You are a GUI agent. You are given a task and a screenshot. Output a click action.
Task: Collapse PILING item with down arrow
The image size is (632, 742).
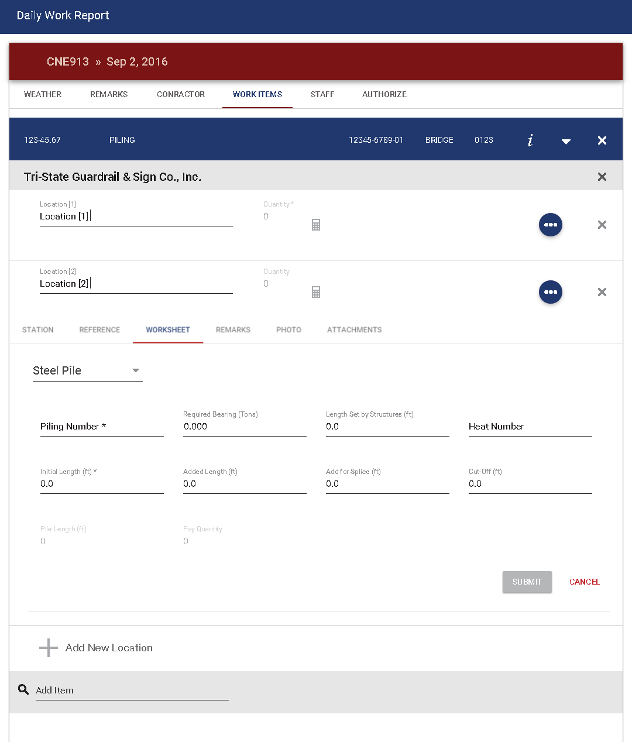(x=566, y=141)
